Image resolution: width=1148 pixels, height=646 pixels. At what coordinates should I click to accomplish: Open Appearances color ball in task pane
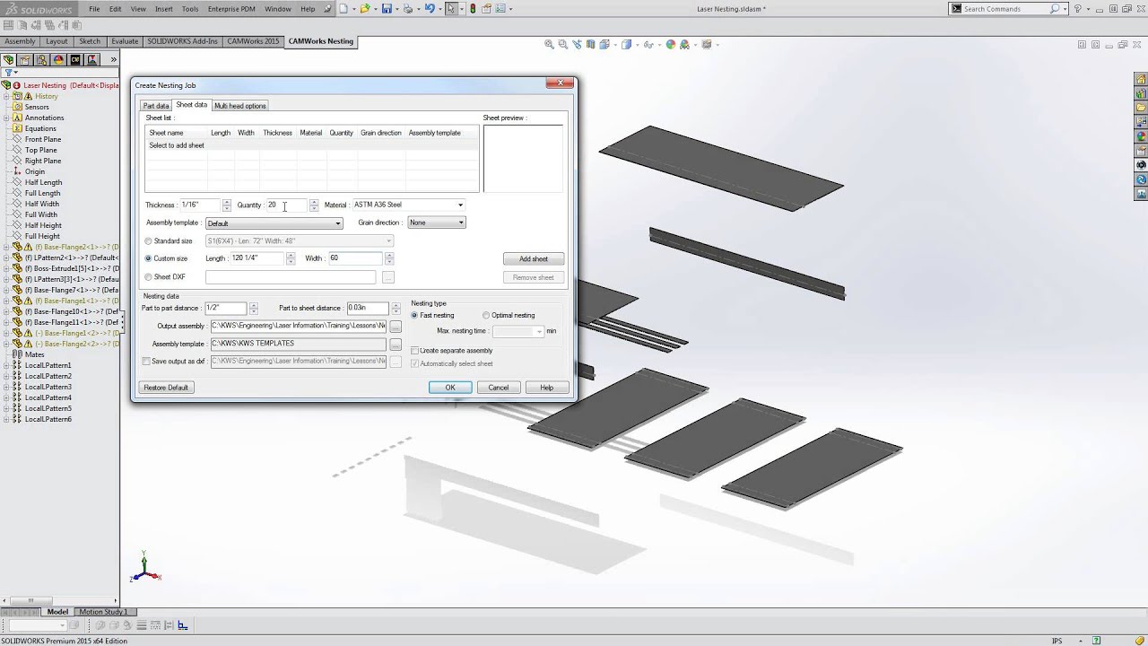pyautogui.click(x=1141, y=136)
